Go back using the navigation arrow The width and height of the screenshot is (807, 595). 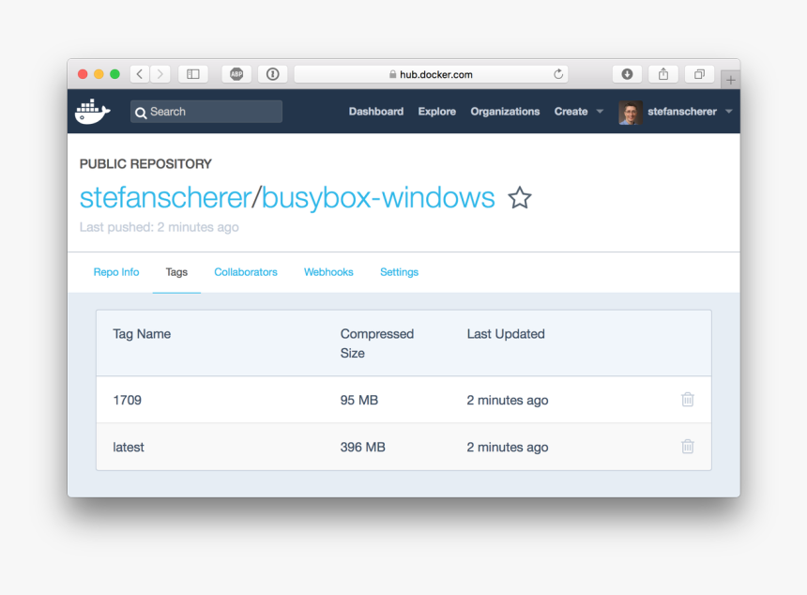pyautogui.click(x=138, y=73)
